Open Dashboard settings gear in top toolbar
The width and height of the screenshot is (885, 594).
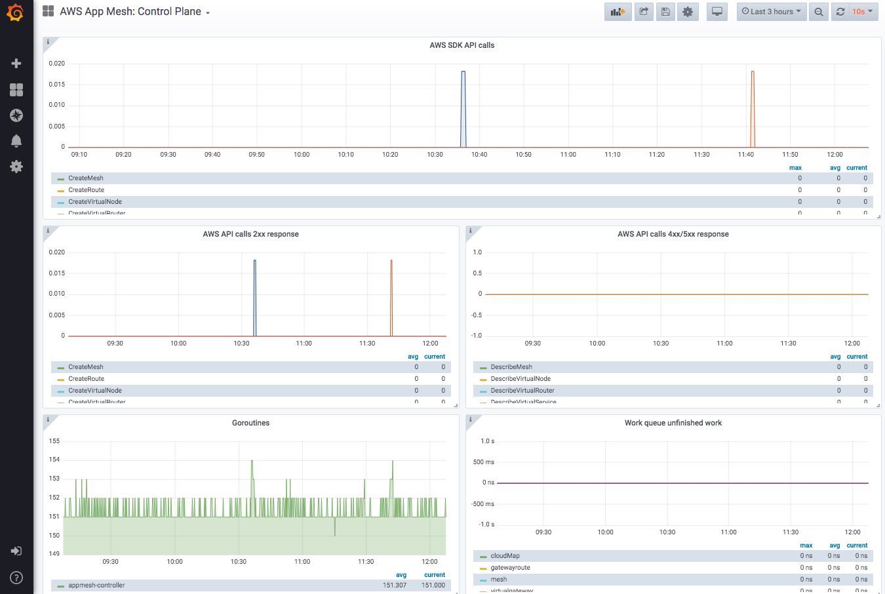click(x=688, y=12)
